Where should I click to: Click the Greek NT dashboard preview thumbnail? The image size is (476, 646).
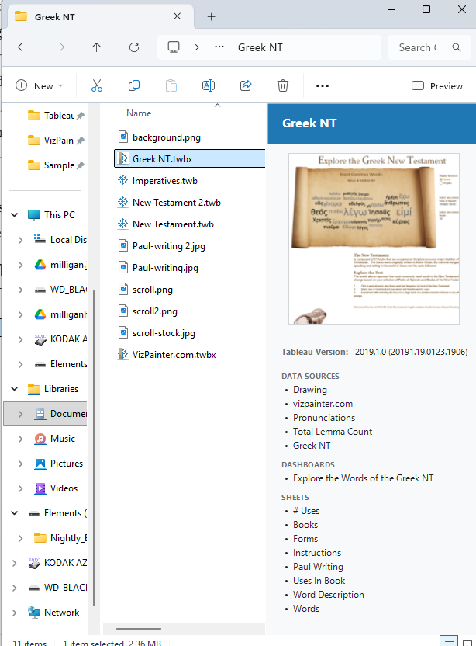tap(374, 238)
